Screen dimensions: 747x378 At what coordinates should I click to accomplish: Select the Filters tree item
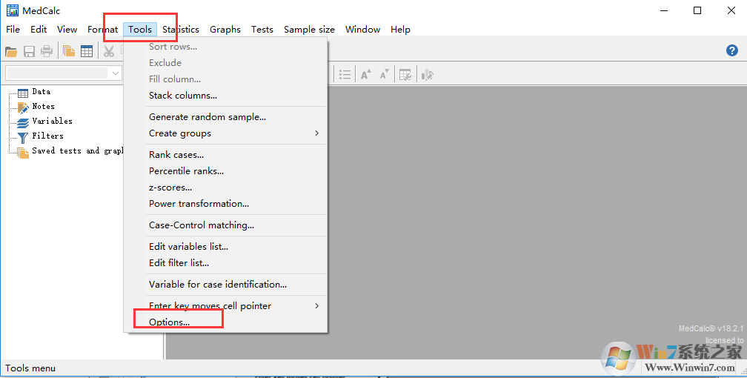tap(47, 136)
